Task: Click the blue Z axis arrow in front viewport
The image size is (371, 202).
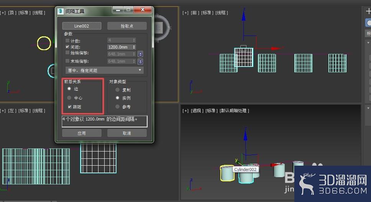Action: click(243, 16)
